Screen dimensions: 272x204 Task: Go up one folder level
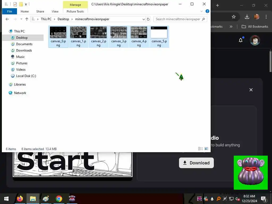[x=27, y=19]
